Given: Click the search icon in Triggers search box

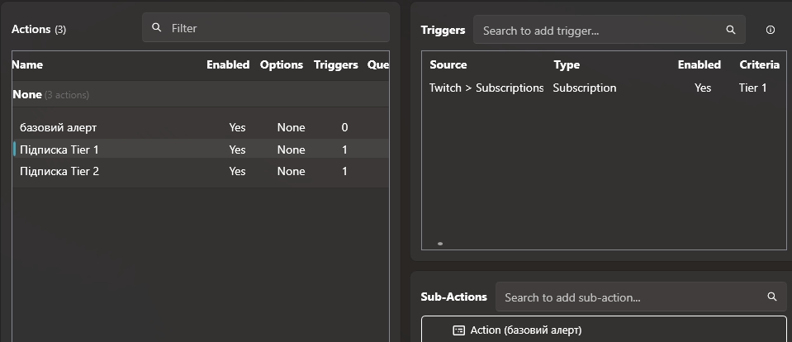Looking at the screenshot, I should pyautogui.click(x=731, y=30).
